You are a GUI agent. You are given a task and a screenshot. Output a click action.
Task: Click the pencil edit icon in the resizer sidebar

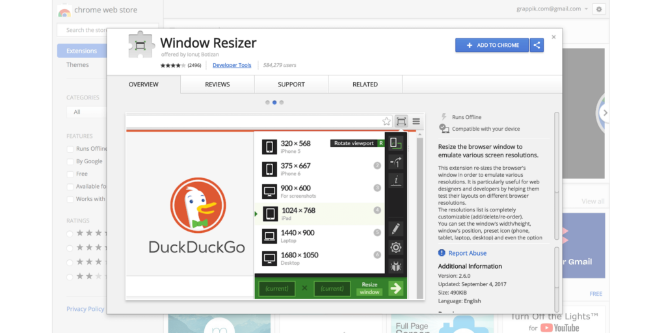click(x=395, y=229)
